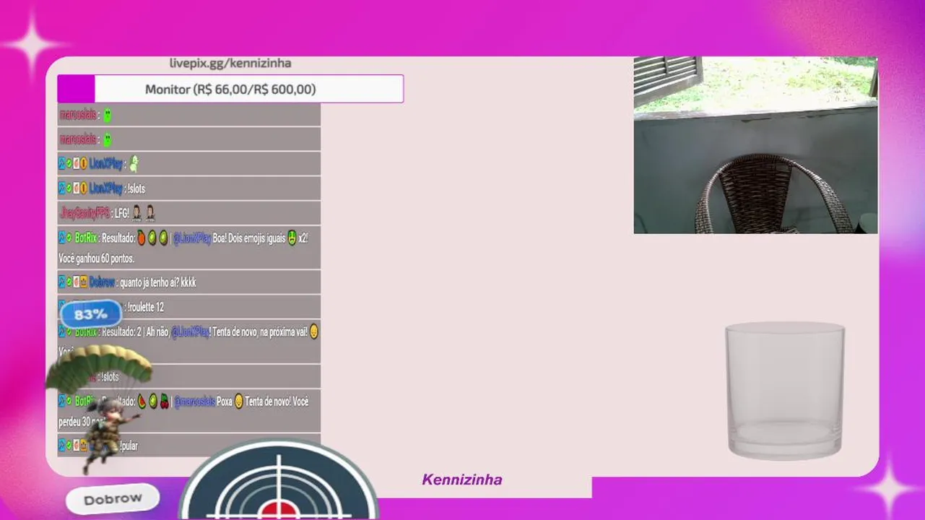The height and width of the screenshot is (520, 925).
Task: Click the crown badge beside Dobrow's name
Action: tap(83, 282)
